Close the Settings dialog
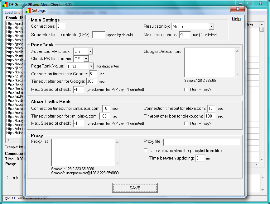270x204 pixels. 237,9
